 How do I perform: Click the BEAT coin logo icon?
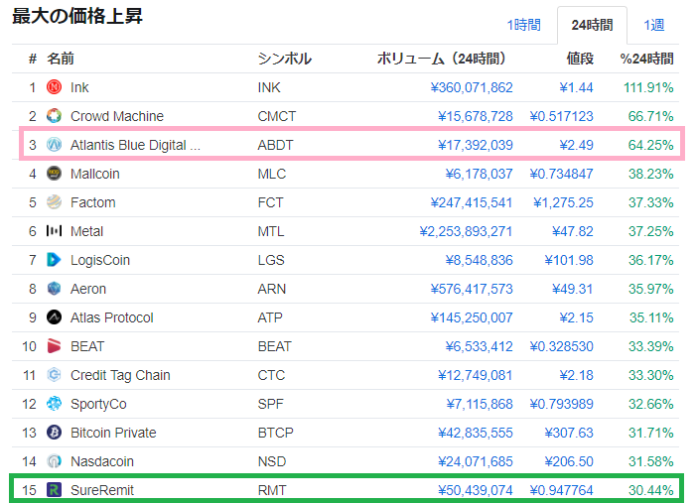pyautogui.click(x=55, y=346)
